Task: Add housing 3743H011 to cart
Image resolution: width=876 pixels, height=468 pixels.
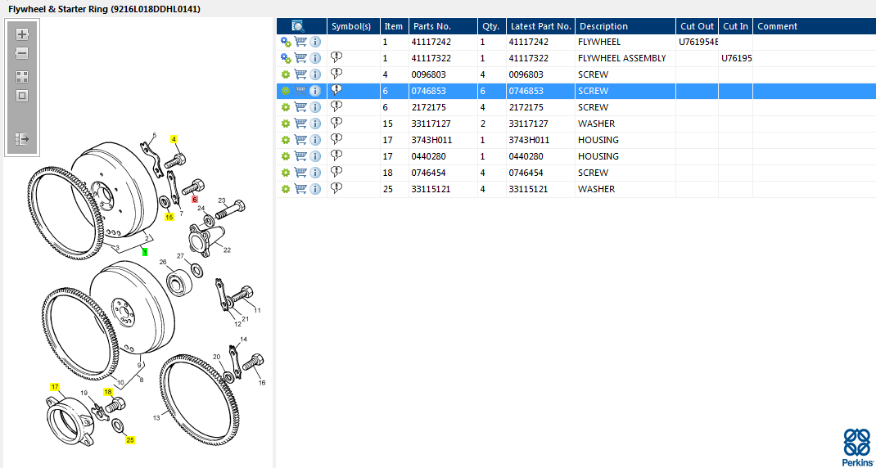Action: point(300,140)
